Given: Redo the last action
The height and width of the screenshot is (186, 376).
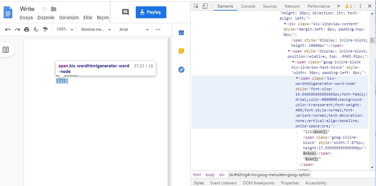Looking at the screenshot, I should point(17,30).
